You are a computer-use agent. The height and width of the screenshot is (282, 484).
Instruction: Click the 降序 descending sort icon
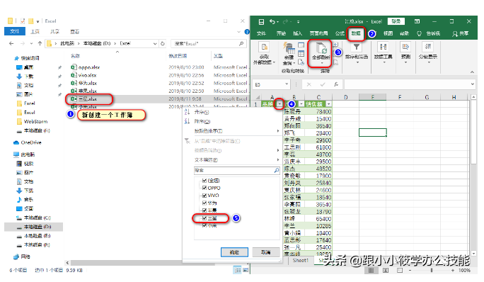(187, 121)
